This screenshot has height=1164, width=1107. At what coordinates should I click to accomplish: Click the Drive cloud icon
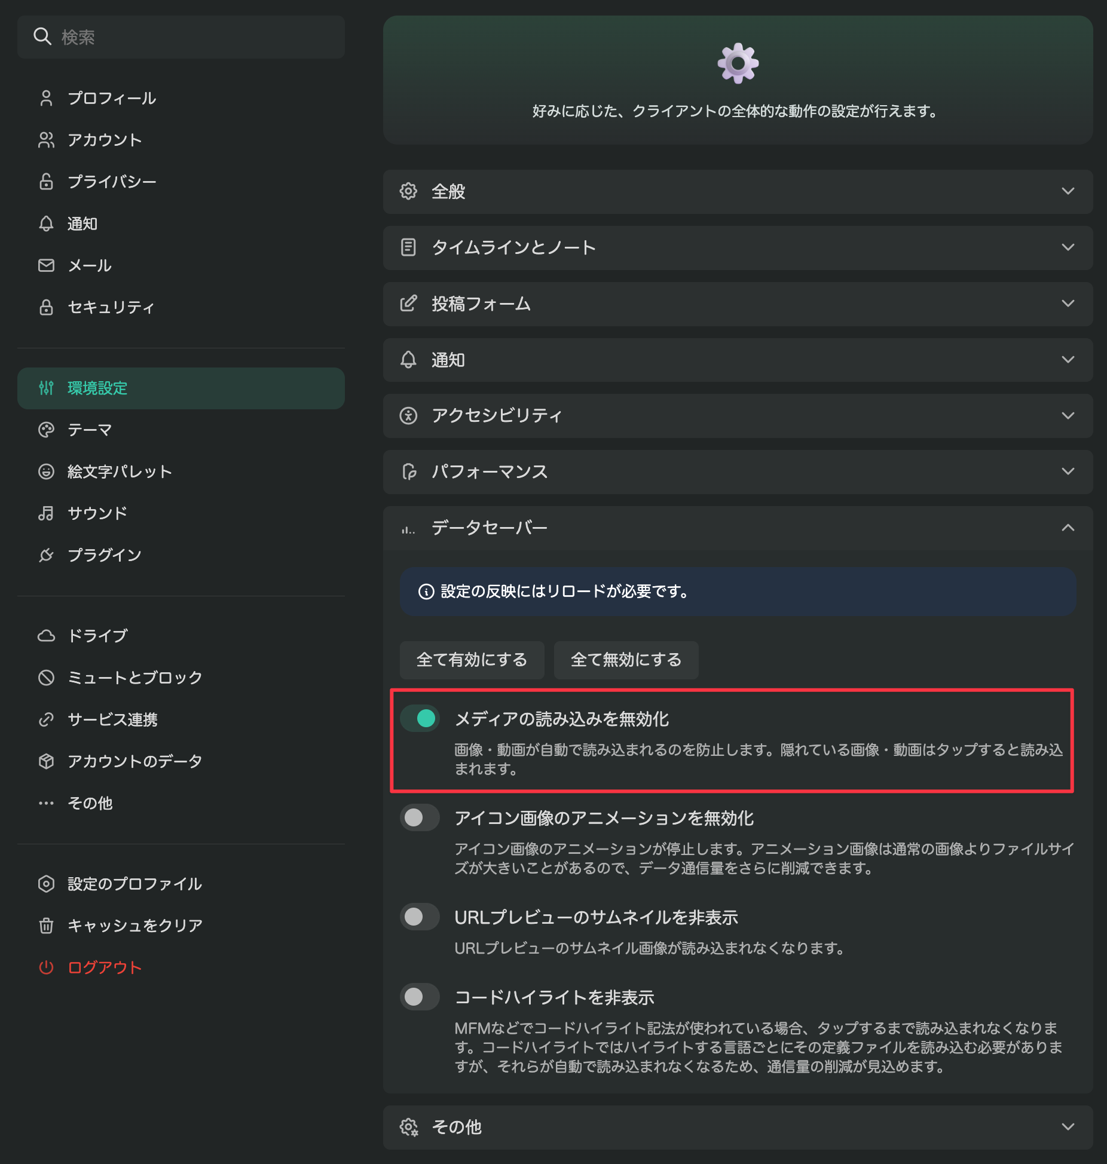pyautogui.click(x=46, y=636)
